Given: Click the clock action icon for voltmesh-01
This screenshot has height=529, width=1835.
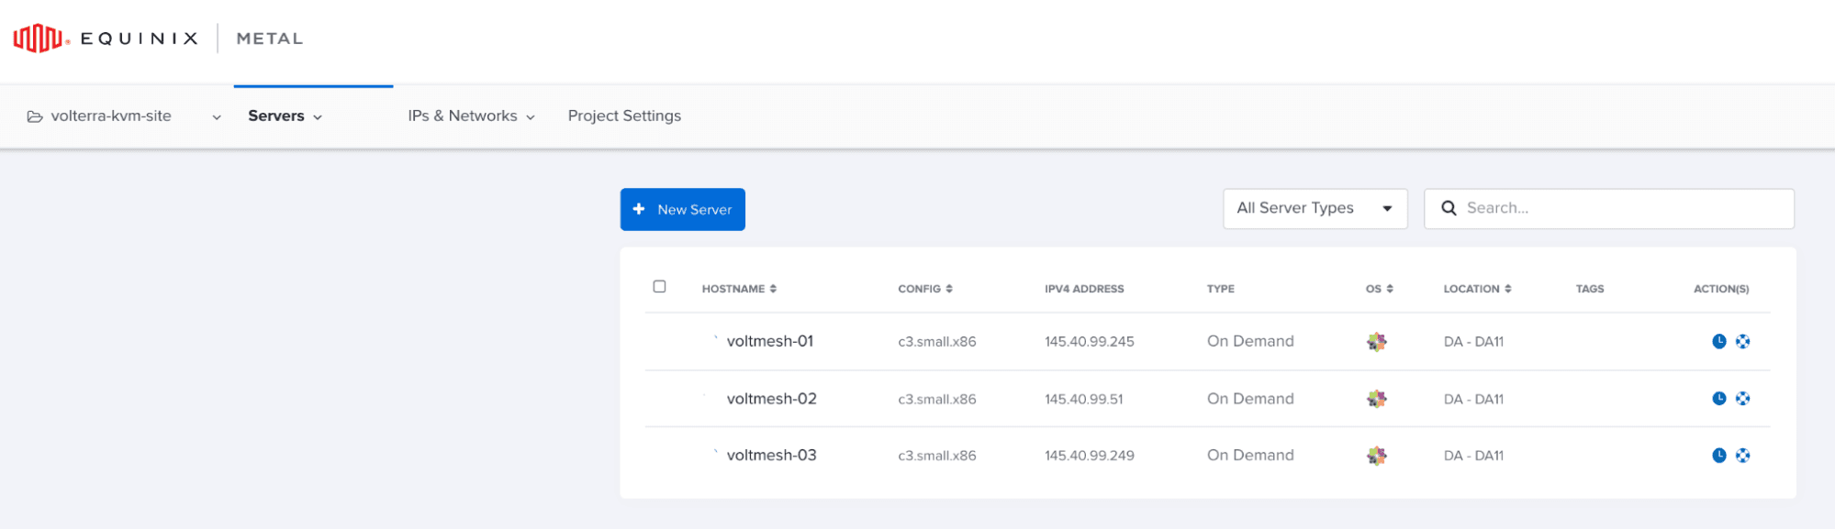Looking at the screenshot, I should tap(1719, 341).
